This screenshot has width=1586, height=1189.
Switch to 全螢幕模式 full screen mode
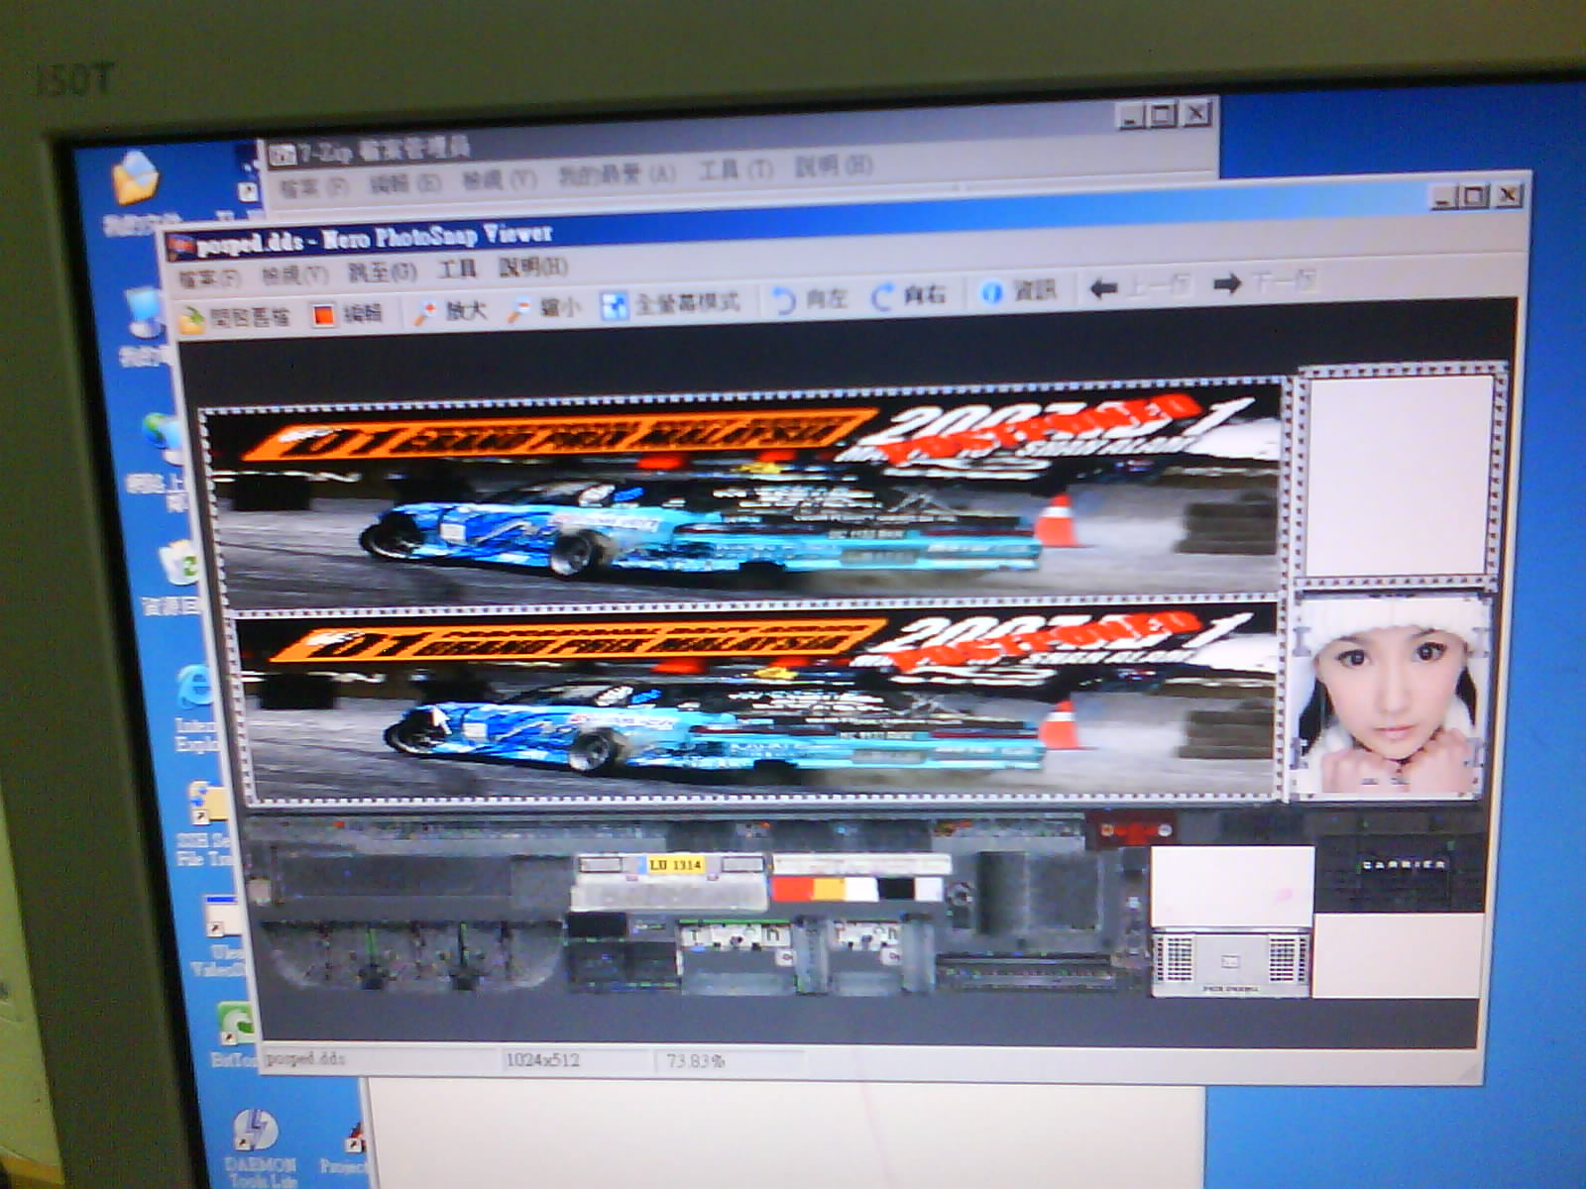point(614,306)
